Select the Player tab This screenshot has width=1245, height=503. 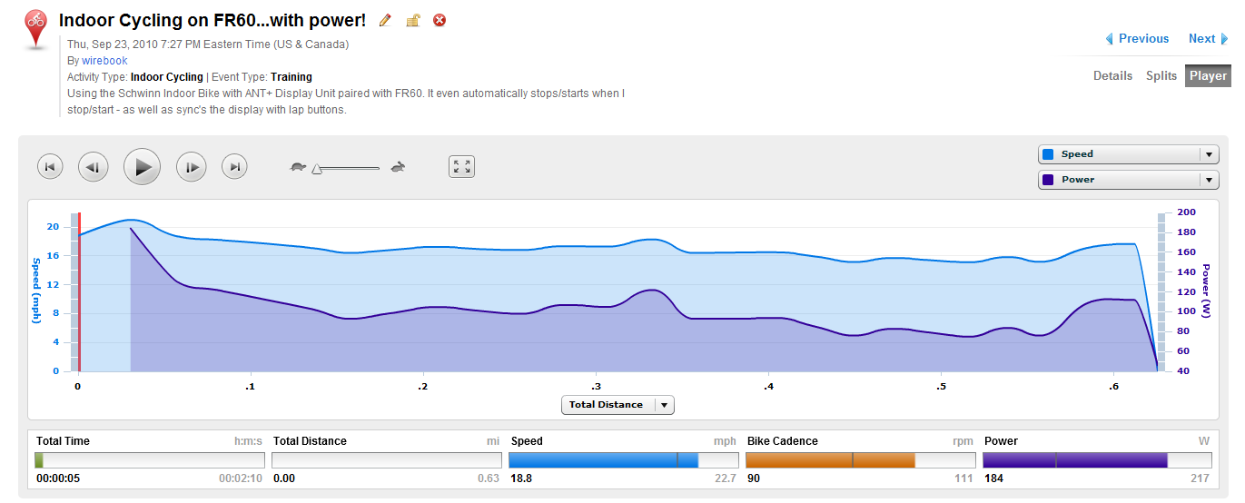point(1208,76)
